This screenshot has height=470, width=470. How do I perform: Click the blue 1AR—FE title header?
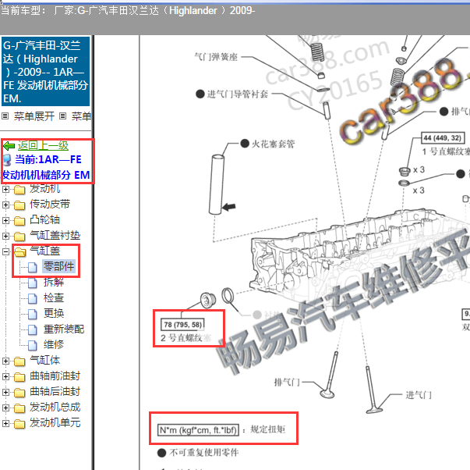(x=45, y=72)
